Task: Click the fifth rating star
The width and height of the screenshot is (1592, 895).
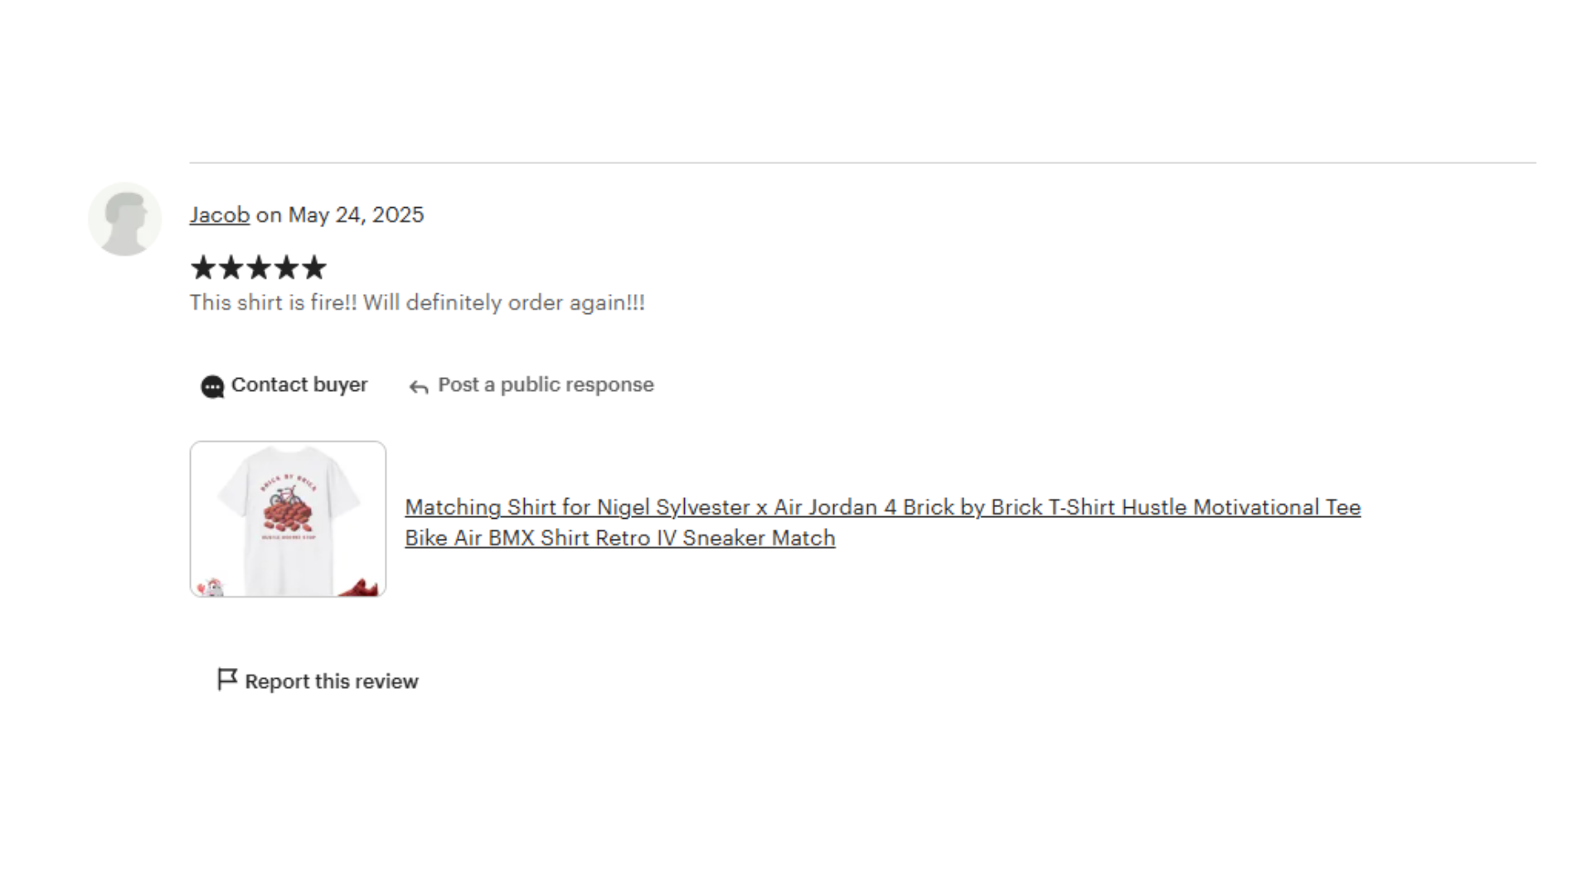Action: (314, 268)
